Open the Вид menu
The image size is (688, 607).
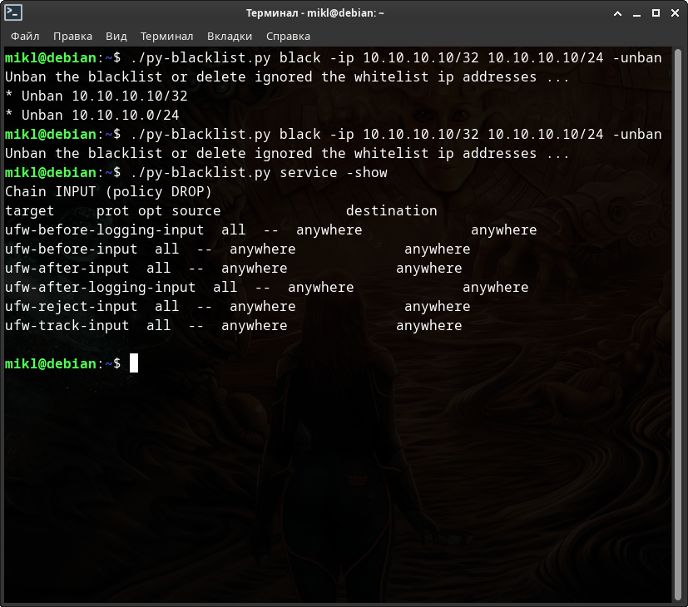click(116, 36)
